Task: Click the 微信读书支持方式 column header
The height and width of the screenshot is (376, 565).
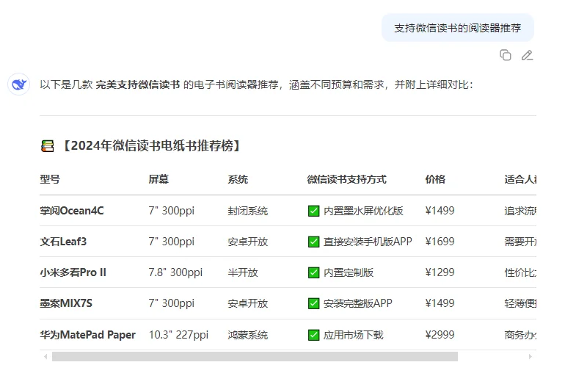Action: click(x=346, y=179)
